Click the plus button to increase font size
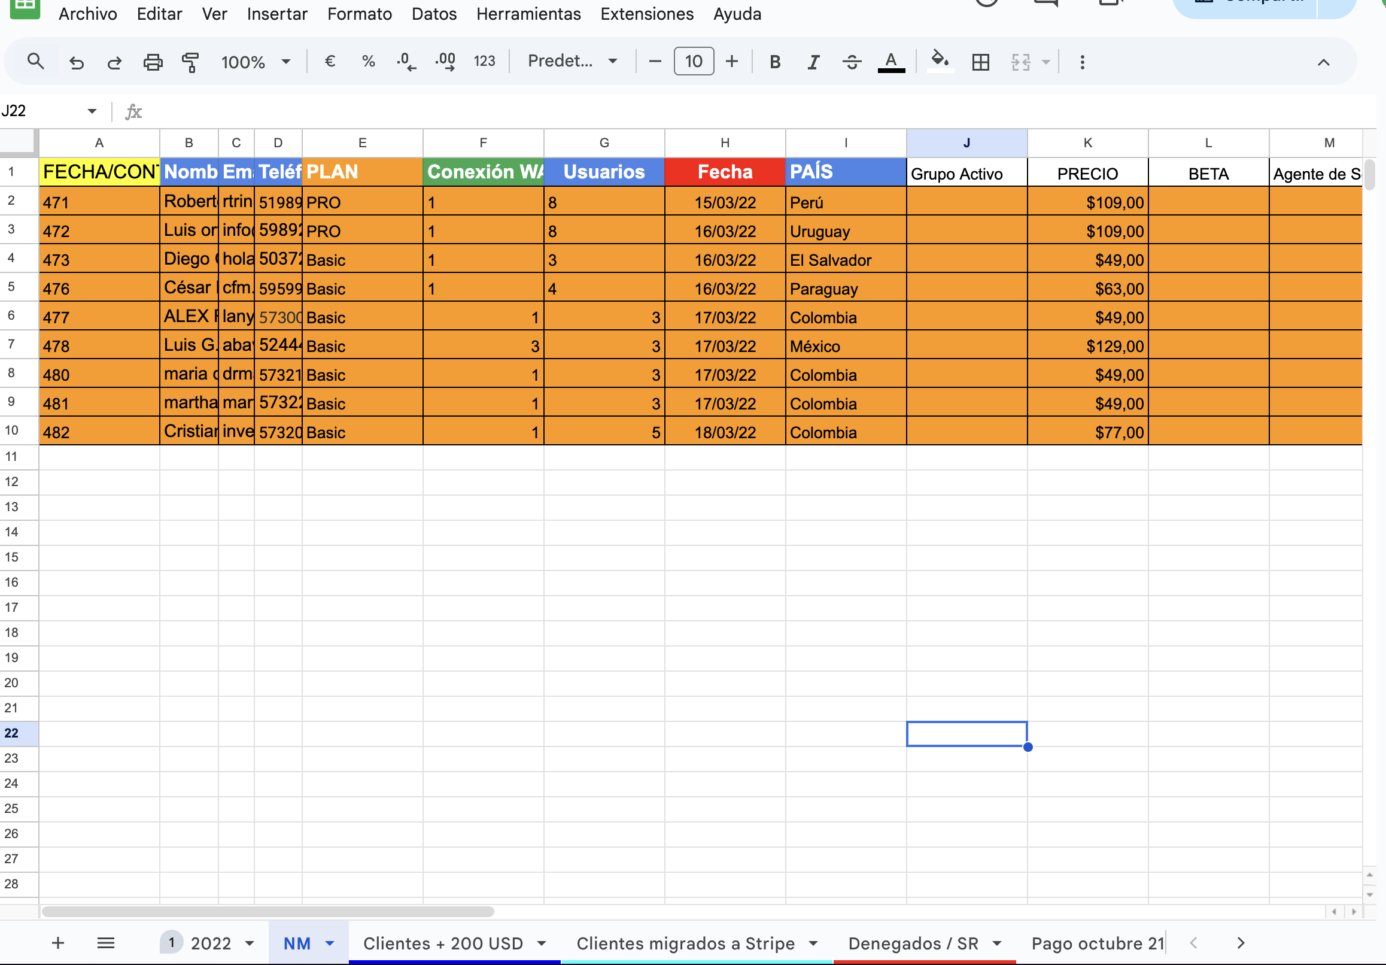The width and height of the screenshot is (1386, 965). (x=732, y=61)
